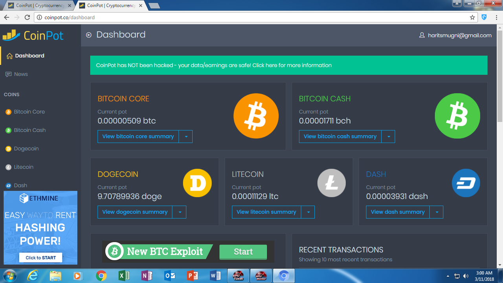503x283 pixels.
Task: Click the green Start button on BTC Exploit ad
Action: tap(243, 252)
